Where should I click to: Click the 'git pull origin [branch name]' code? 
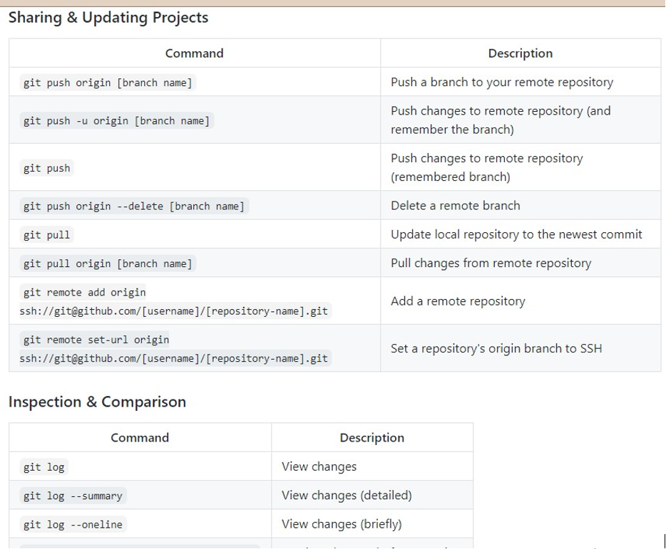pos(108,263)
